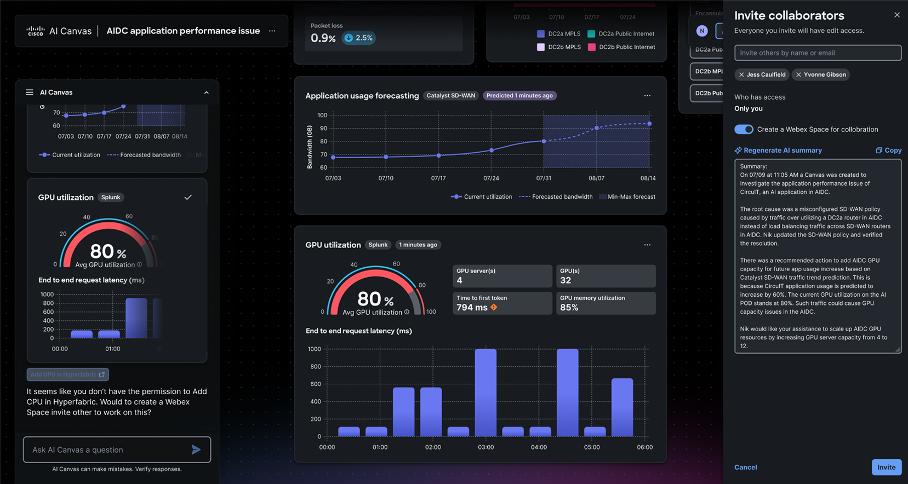Click the Invite button
908x484 pixels.
pyautogui.click(x=886, y=467)
